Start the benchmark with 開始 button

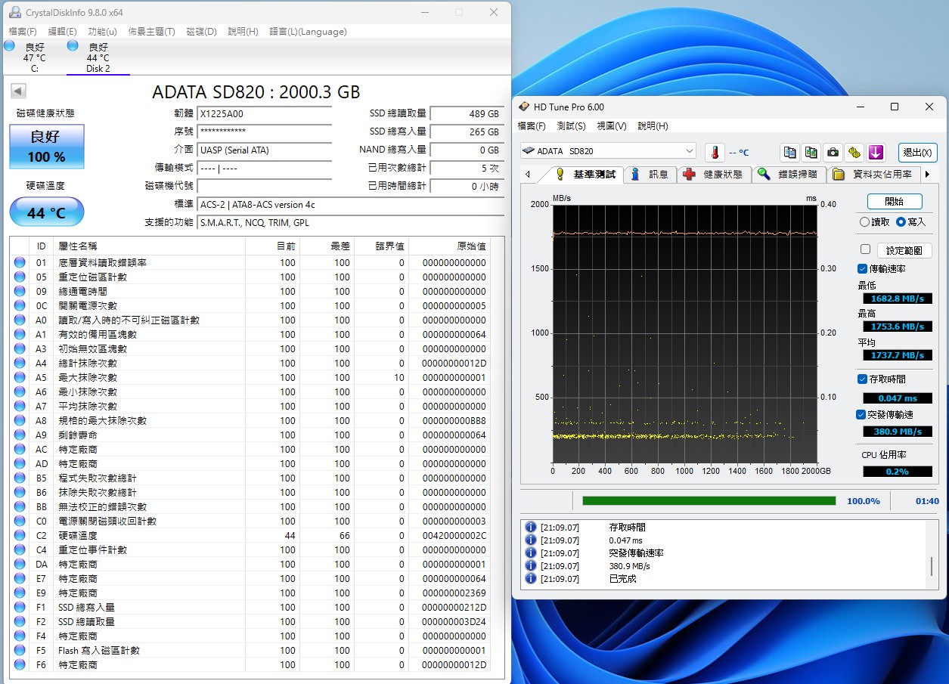895,202
